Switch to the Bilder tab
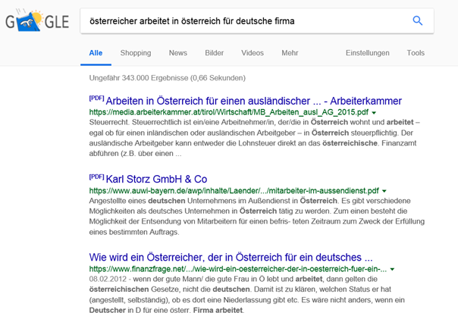The width and height of the screenshot is (458, 319). coord(215,53)
